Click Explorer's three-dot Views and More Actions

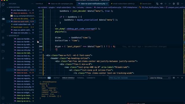(32, 4)
